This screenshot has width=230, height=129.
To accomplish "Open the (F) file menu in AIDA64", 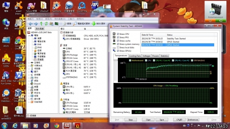I will point(31,19).
